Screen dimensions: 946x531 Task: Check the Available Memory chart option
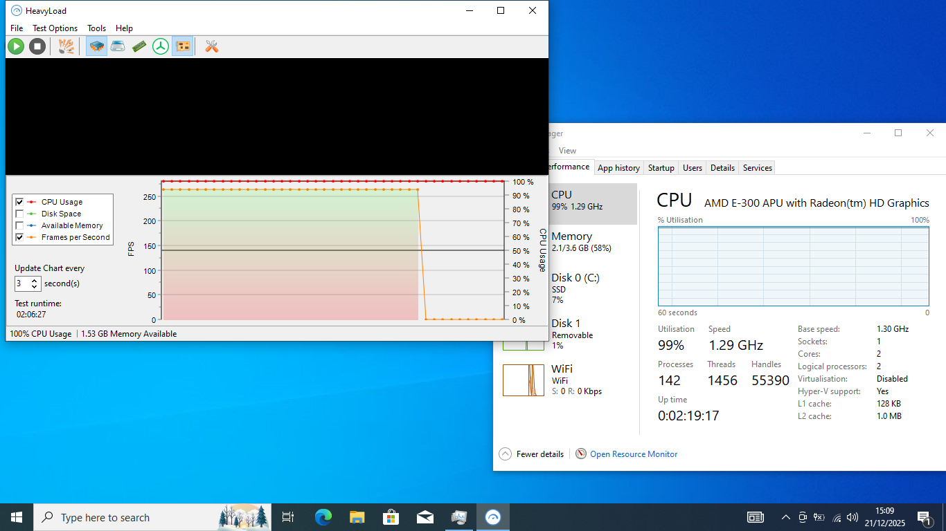19,225
